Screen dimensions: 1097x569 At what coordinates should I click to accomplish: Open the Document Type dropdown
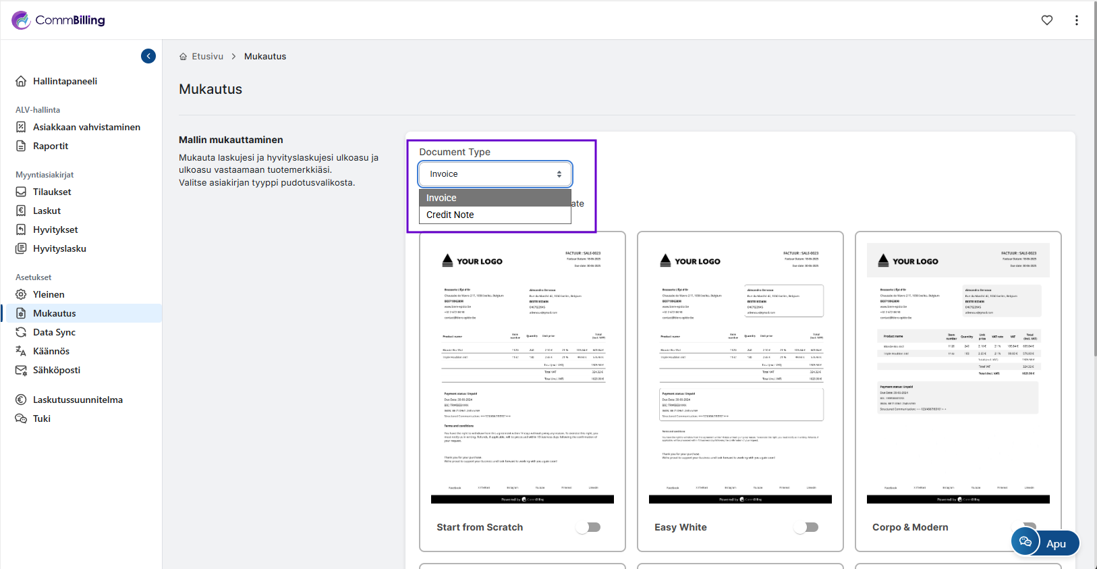tap(495, 174)
